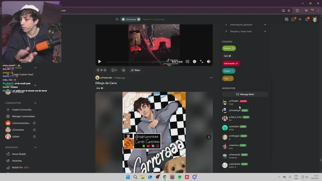Favorite r/announcements with the star
This screenshot has height=181, width=322.
[34, 123]
